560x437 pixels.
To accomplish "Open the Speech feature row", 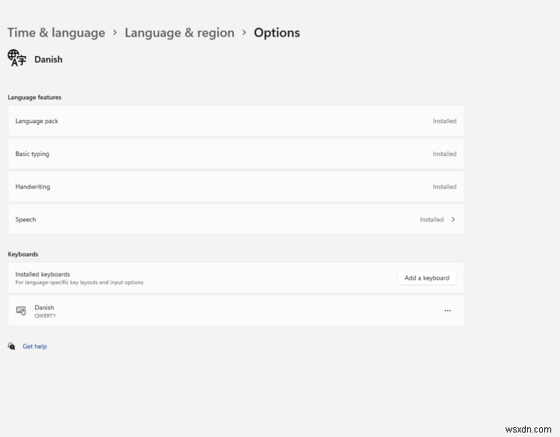I will click(236, 219).
